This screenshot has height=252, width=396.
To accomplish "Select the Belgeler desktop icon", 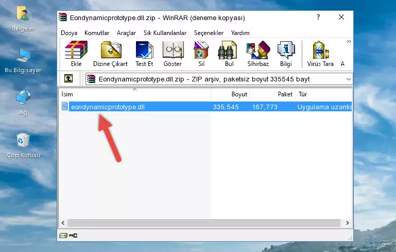I will 23,19.
